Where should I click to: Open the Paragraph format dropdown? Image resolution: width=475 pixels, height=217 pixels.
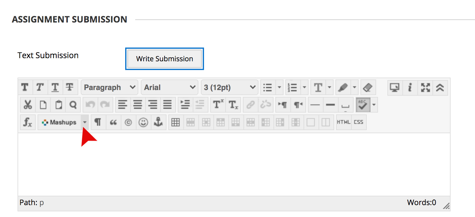click(x=109, y=88)
